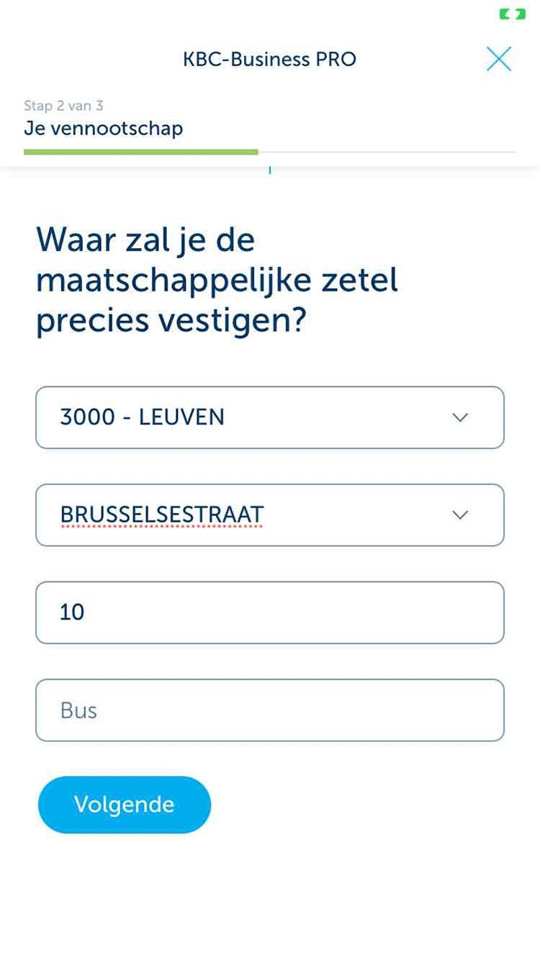Close the KBC-Business PRO form with X
The height and width of the screenshot is (957, 540).
(498, 59)
